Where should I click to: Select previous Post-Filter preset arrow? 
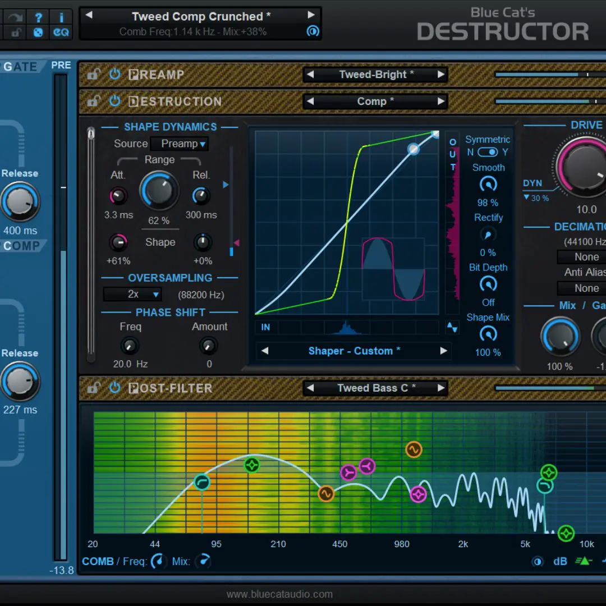click(x=310, y=388)
